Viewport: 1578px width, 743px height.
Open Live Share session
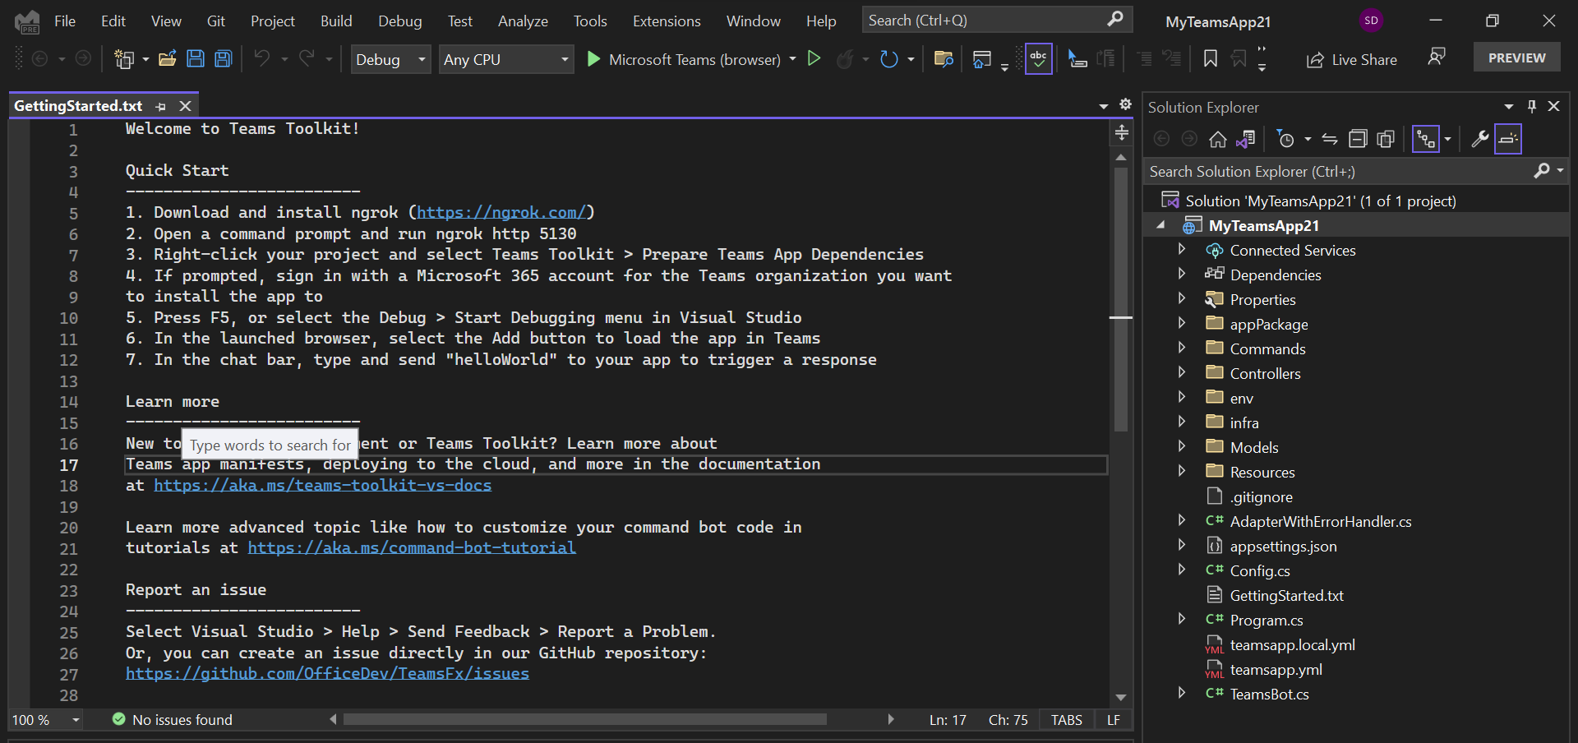click(1352, 60)
